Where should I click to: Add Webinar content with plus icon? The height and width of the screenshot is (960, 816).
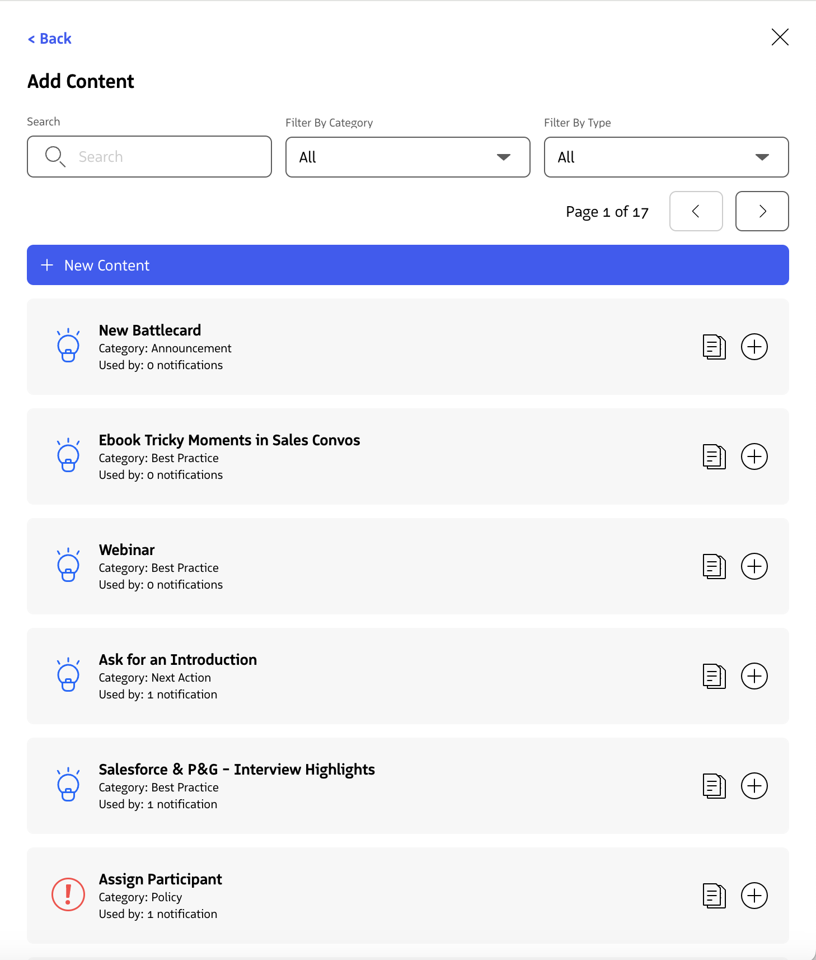[754, 566]
